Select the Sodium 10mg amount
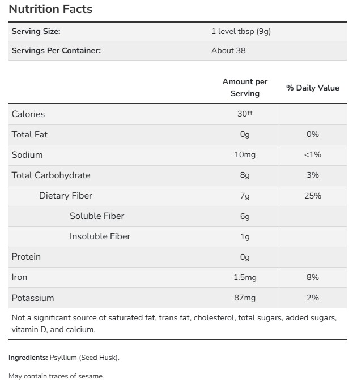353x383 pixels. 245,155
